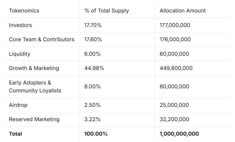Viewport: 235px width, 142px height.
Task: Select the "Airdrop" row label
Action: tap(18, 105)
